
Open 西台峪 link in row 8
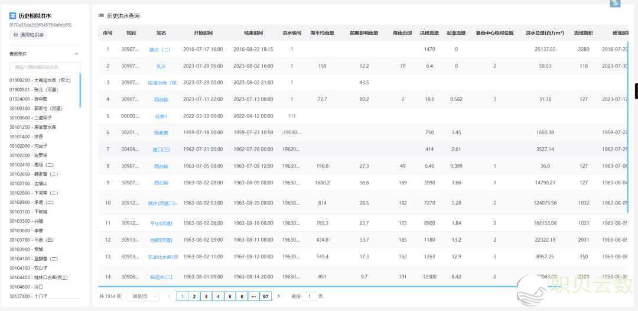tap(161, 166)
